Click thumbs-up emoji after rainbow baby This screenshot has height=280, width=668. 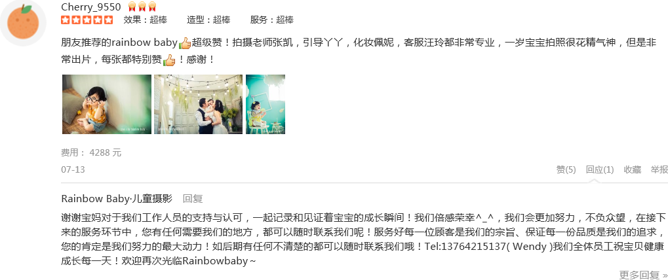(x=184, y=43)
